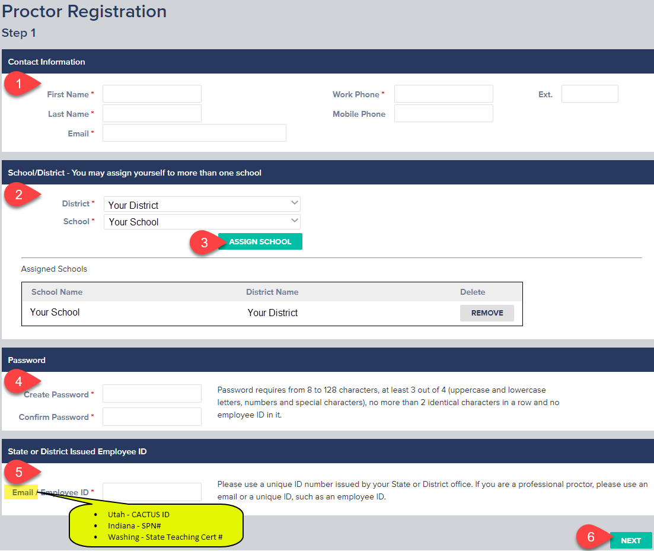Click the highlighted yellow Email label

[21, 492]
